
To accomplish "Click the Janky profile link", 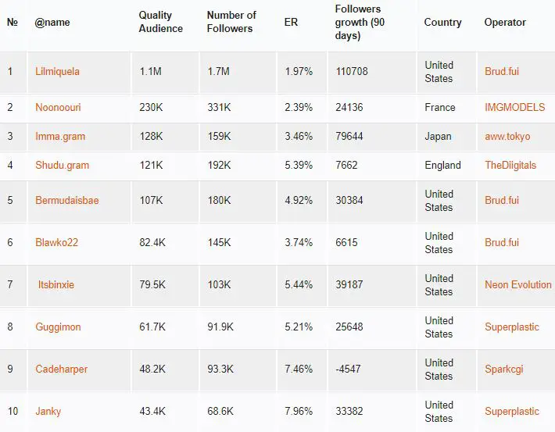I will [x=48, y=412].
